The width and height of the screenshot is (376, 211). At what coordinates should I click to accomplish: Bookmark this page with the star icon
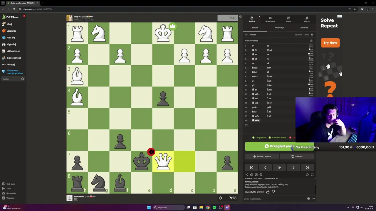355,9
